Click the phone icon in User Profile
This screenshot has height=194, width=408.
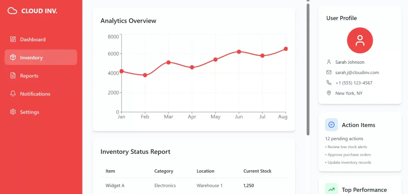coord(329,83)
